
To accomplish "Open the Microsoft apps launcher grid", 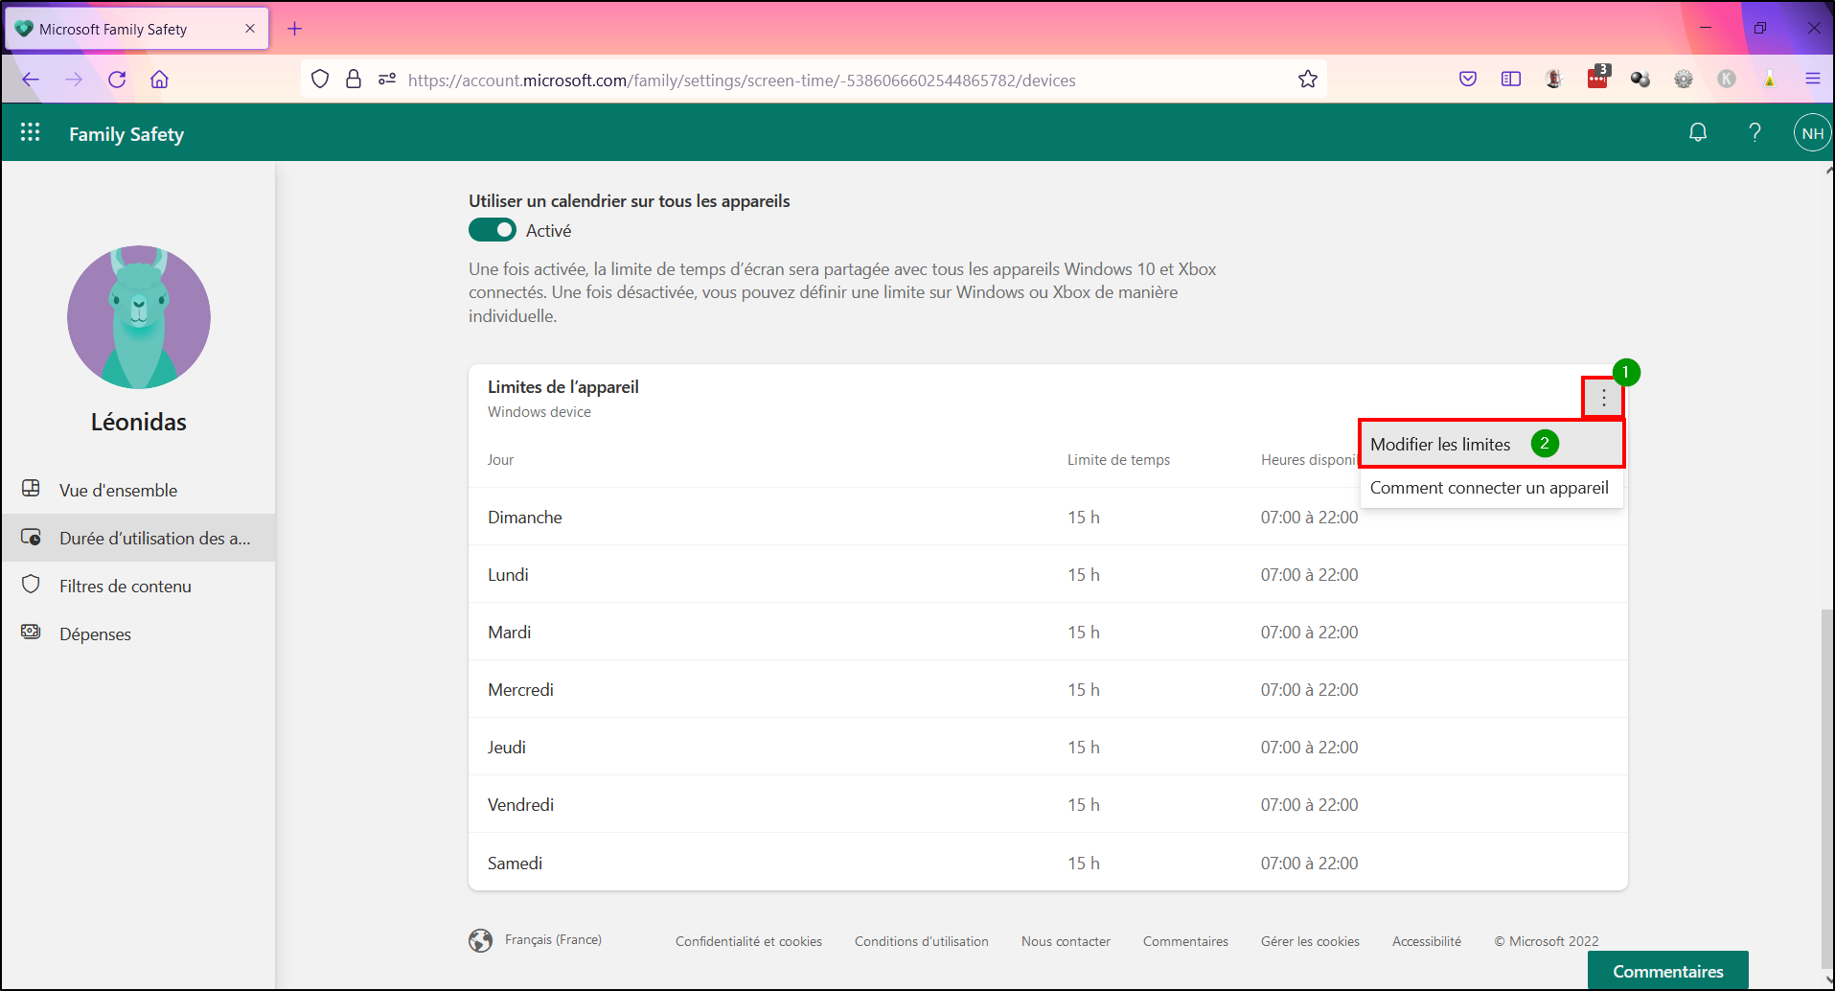I will 31,132.
